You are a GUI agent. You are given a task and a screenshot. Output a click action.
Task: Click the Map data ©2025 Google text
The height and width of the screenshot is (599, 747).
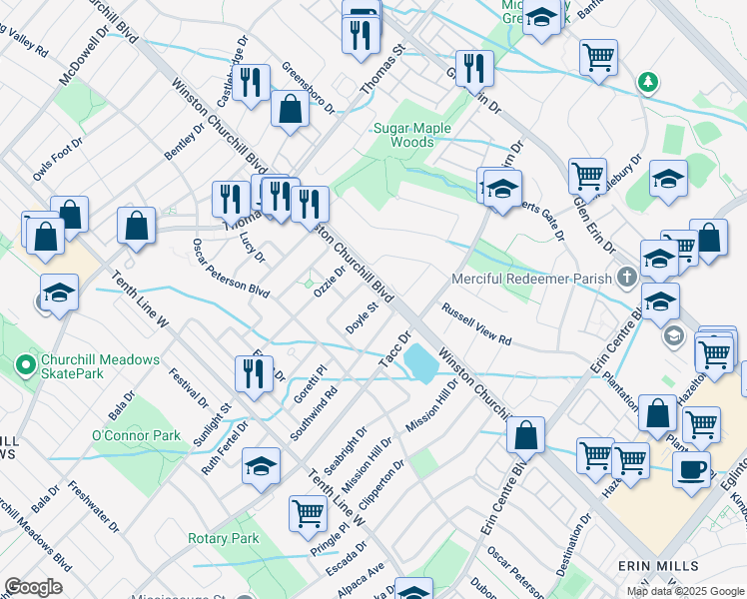coord(684,591)
